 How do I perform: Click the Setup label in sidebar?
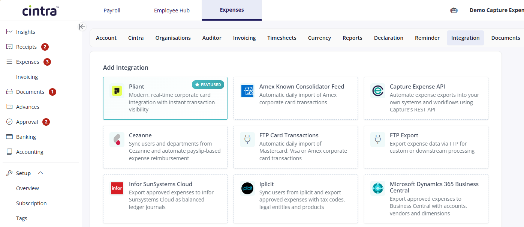[23, 173]
